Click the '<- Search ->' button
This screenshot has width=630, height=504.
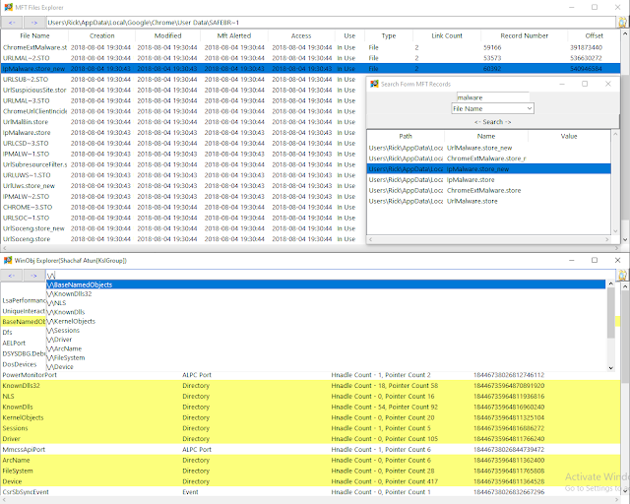(x=492, y=122)
